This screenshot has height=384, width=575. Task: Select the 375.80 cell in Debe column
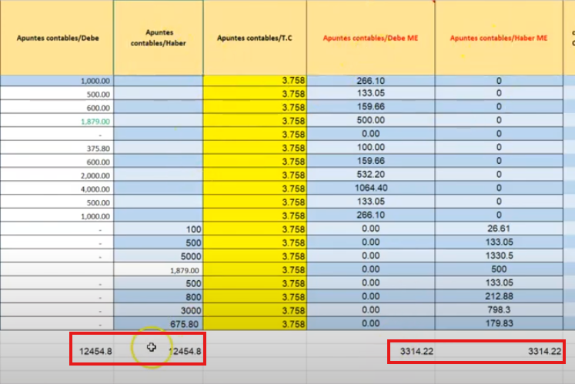coord(97,148)
